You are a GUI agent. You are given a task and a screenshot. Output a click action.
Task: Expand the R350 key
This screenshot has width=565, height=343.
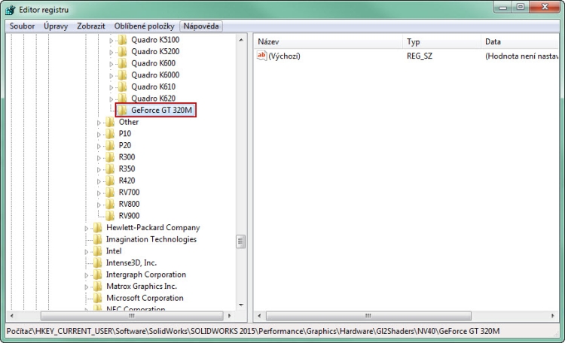[99, 169]
